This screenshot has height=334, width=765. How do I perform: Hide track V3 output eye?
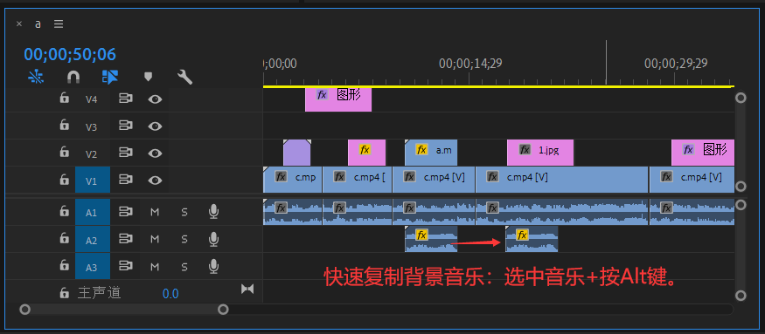[x=155, y=126]
